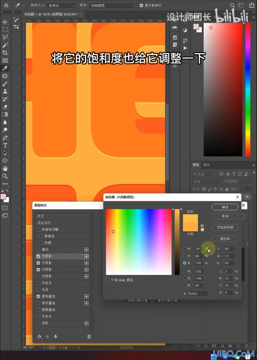Click 添加到色板 button
Screen dimensions: 257x360
[x=225, y=227]
